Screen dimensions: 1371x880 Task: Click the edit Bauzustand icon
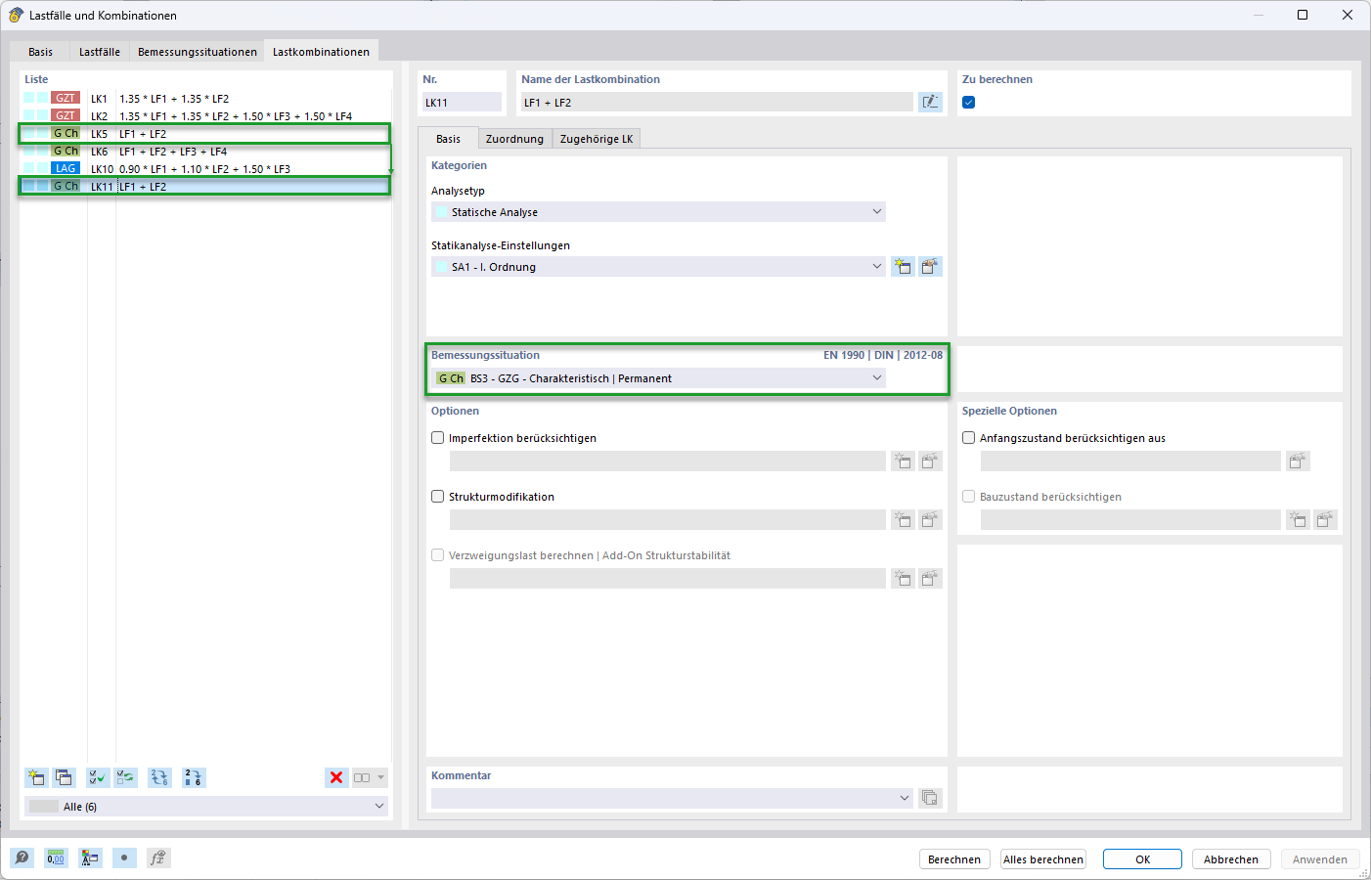pyautogui.click(x=1325, y=519)
